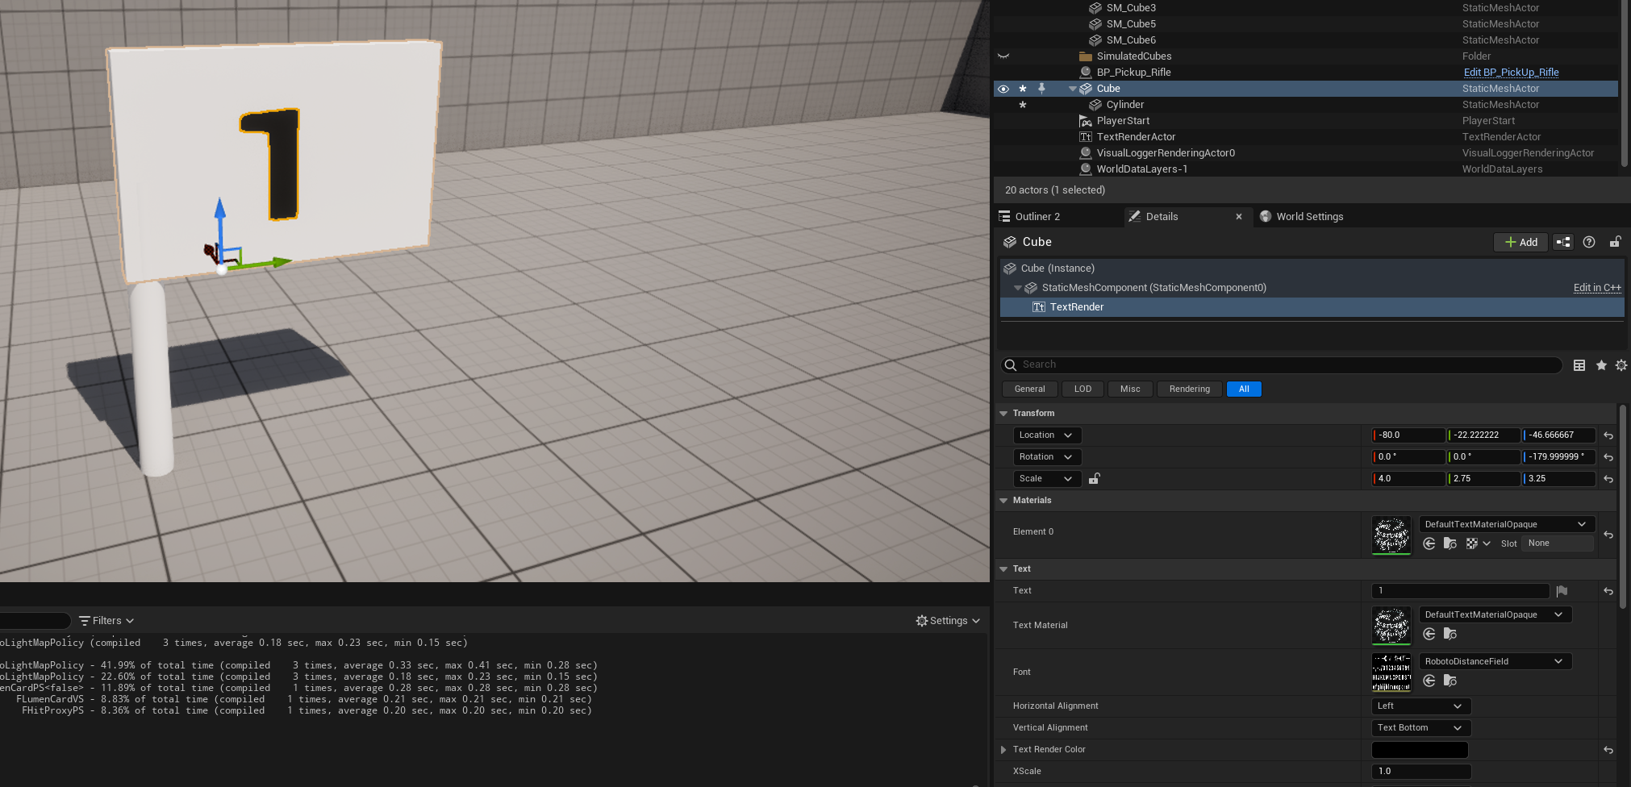
Task: Click the search magnifier icon in Details
Action: tap(1011, 365)
